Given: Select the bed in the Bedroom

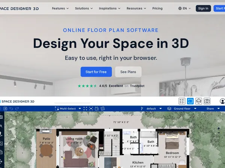Looking at the screenshot, I should (172, 141).
